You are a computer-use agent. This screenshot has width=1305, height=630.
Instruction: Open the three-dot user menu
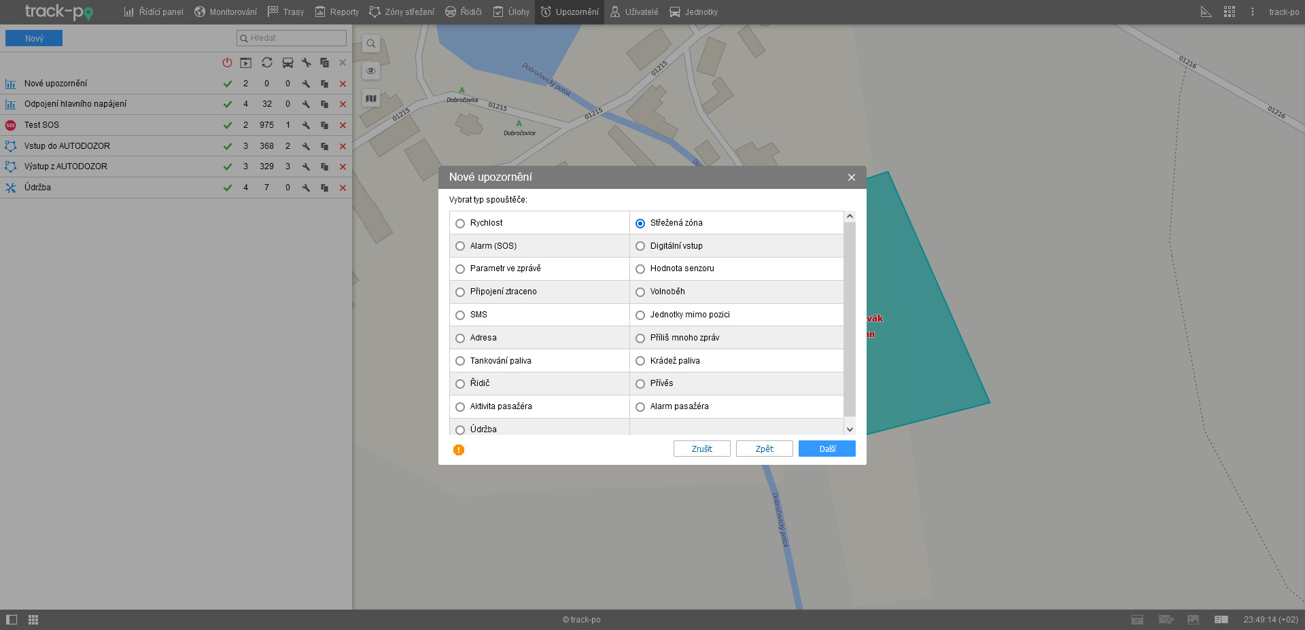[1253, 12]
